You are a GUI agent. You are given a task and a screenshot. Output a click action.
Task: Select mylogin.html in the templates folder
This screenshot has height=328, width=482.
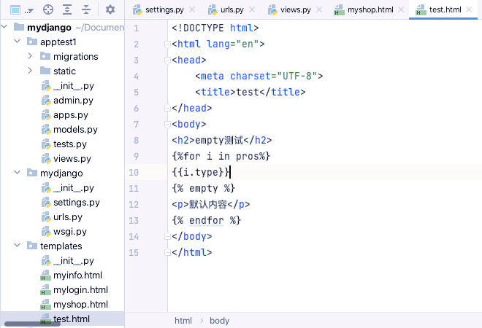pyautogui.click(x=74, y=289)
